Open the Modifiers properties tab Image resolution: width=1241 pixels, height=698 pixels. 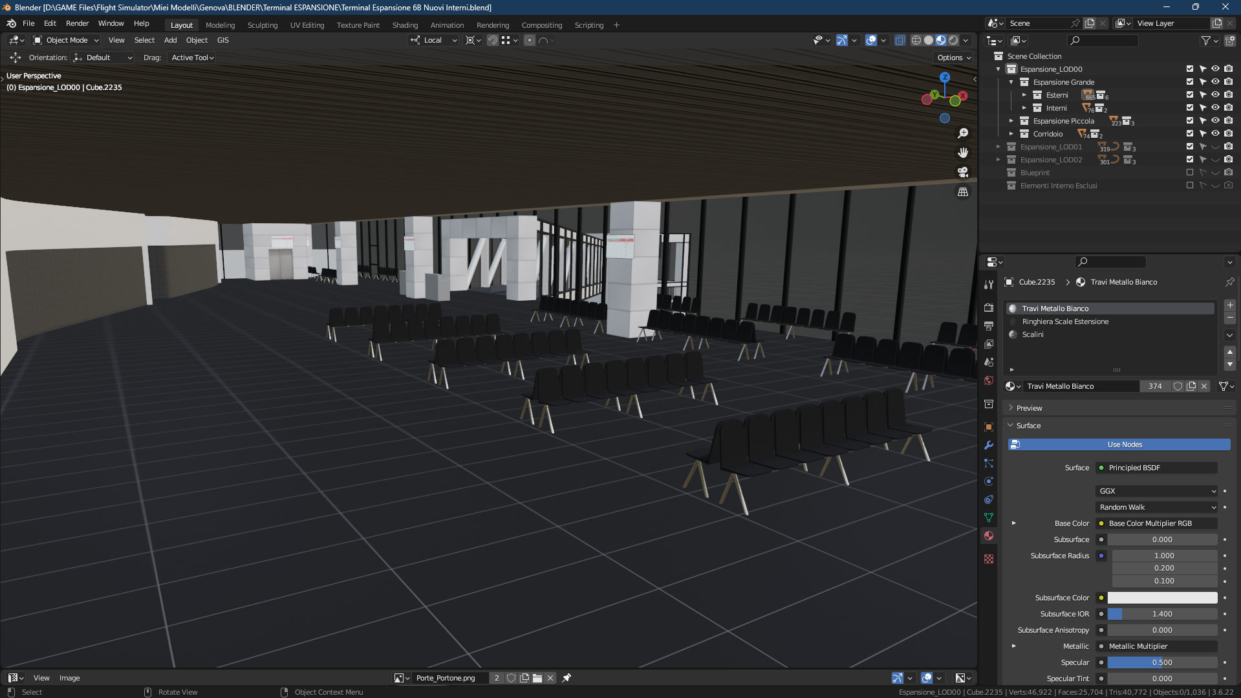point(989,445)
